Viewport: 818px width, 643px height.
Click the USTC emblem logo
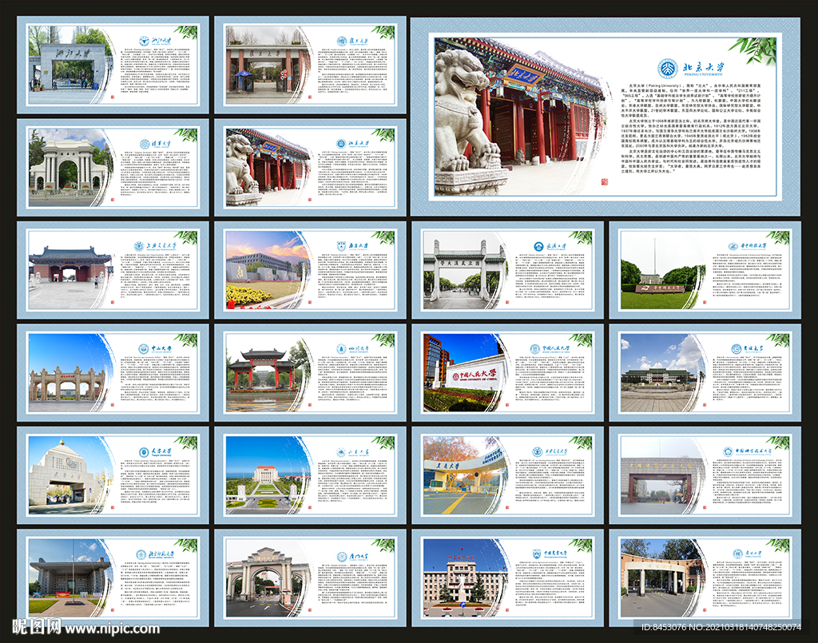728,451
